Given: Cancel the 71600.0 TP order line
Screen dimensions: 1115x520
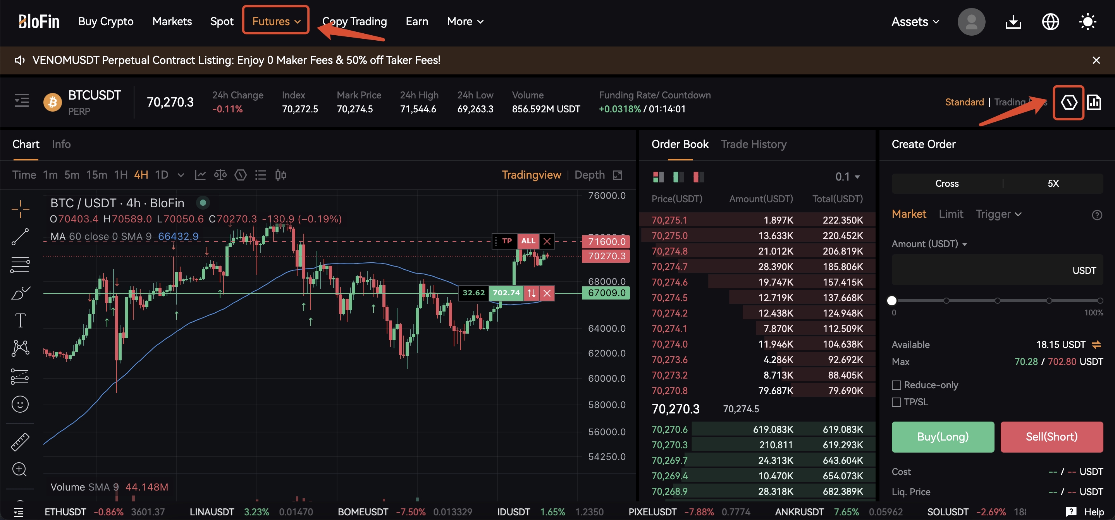Looking at the screenshot, I should 547,241.
